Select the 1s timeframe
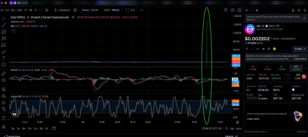The width and height of the screenshot is (308, 137). [x=2, y=10]
